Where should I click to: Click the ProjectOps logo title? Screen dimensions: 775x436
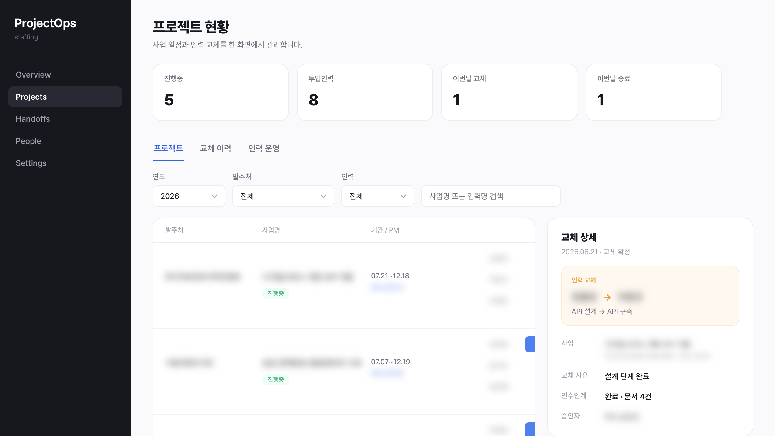pyautogui.click(x=45, y=23)
